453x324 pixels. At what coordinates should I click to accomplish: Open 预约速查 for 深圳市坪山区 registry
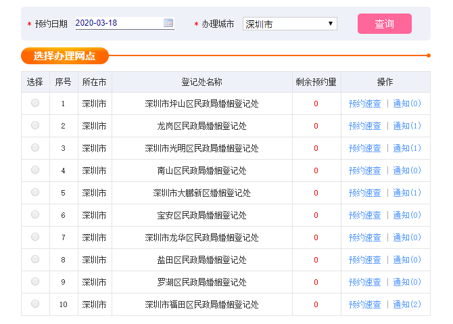pos(364,103)
